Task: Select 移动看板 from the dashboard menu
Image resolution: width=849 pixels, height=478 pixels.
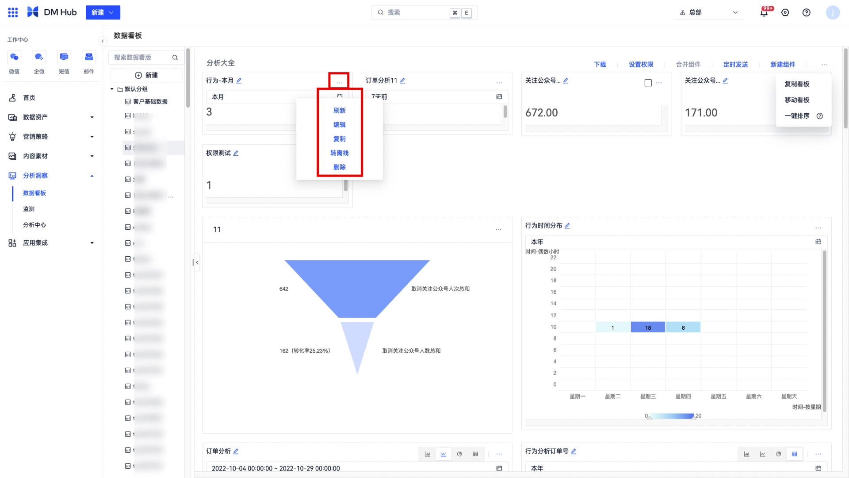Action: [x=797, y=100]
